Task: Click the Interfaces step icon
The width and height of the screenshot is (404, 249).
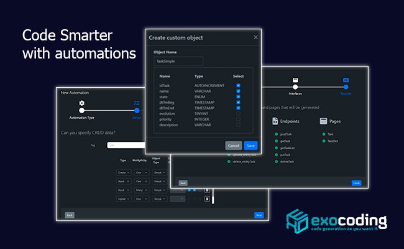Action: tap(295, 80)
